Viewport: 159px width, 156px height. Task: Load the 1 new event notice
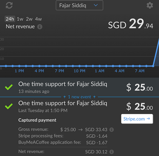coord(79,97)
